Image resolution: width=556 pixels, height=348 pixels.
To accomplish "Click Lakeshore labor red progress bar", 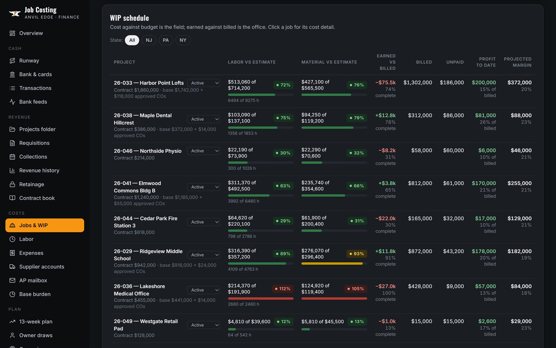I will pyautogui.click(x=261, y=299).
